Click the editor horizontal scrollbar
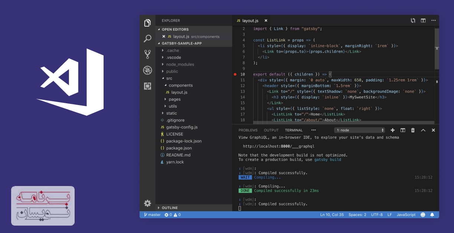This screenshot has height=233, width=454. (343, 123)
